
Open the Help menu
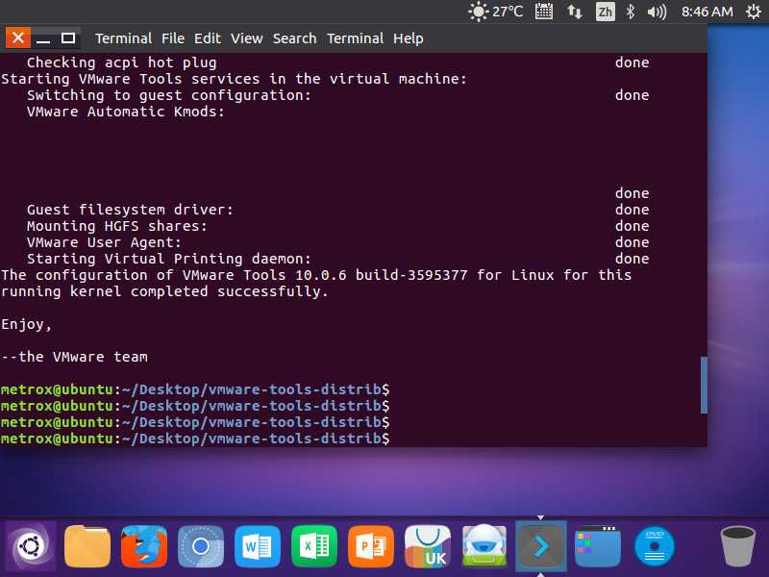tap(408, 38)
